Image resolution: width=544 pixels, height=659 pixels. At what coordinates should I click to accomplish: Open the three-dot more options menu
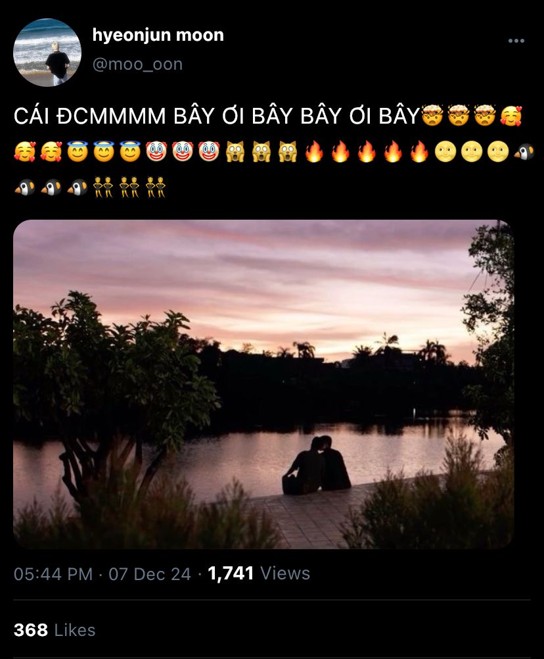point(516,41)
